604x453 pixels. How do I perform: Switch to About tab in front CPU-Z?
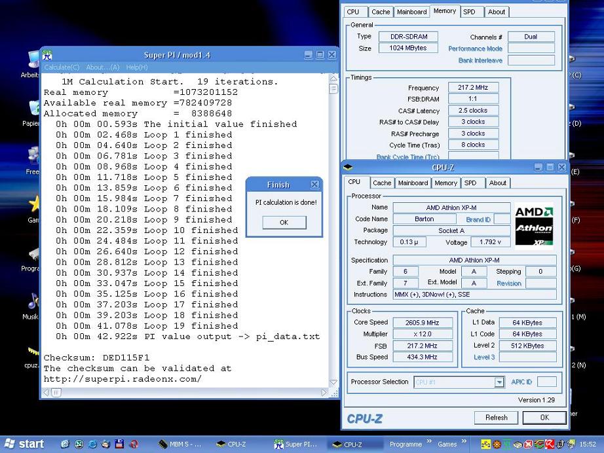(497, 183)
